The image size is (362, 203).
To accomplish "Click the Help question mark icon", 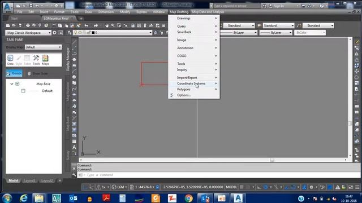I will point(322,6).
